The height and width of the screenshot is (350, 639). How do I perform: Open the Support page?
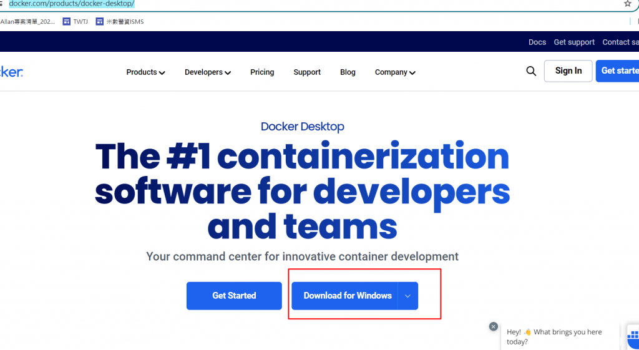(307, 72)
